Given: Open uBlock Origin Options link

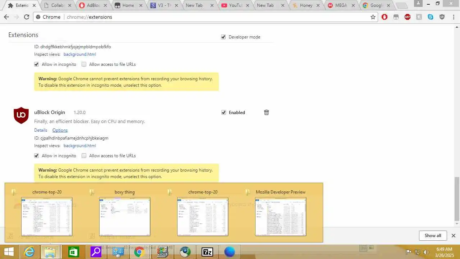Looking at the screenshot, I should 60,130.
